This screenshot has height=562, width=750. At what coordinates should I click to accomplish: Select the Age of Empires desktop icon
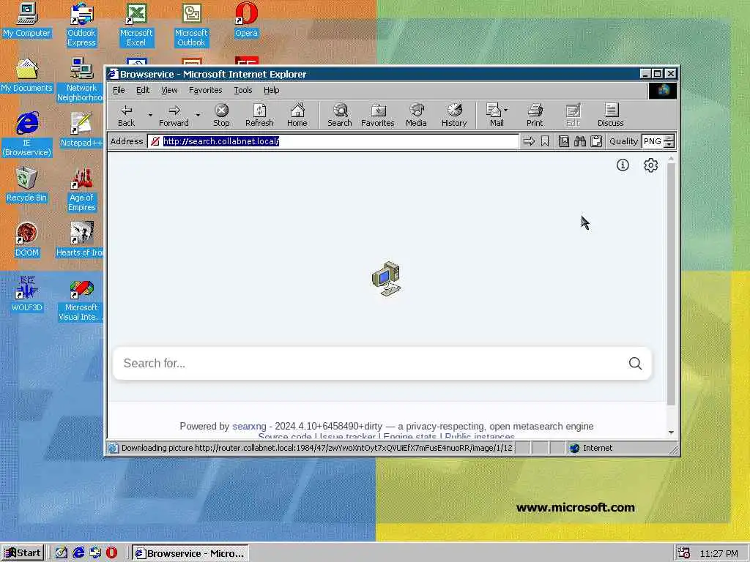[x=81, y=190]
